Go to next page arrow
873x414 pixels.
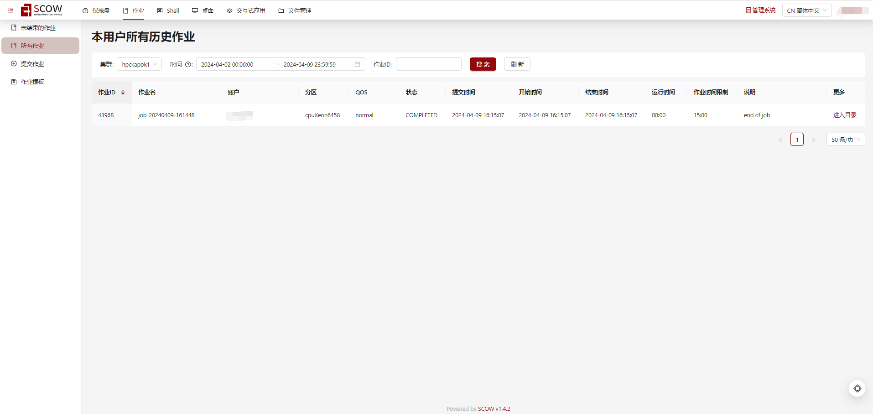tap(813, 140)
